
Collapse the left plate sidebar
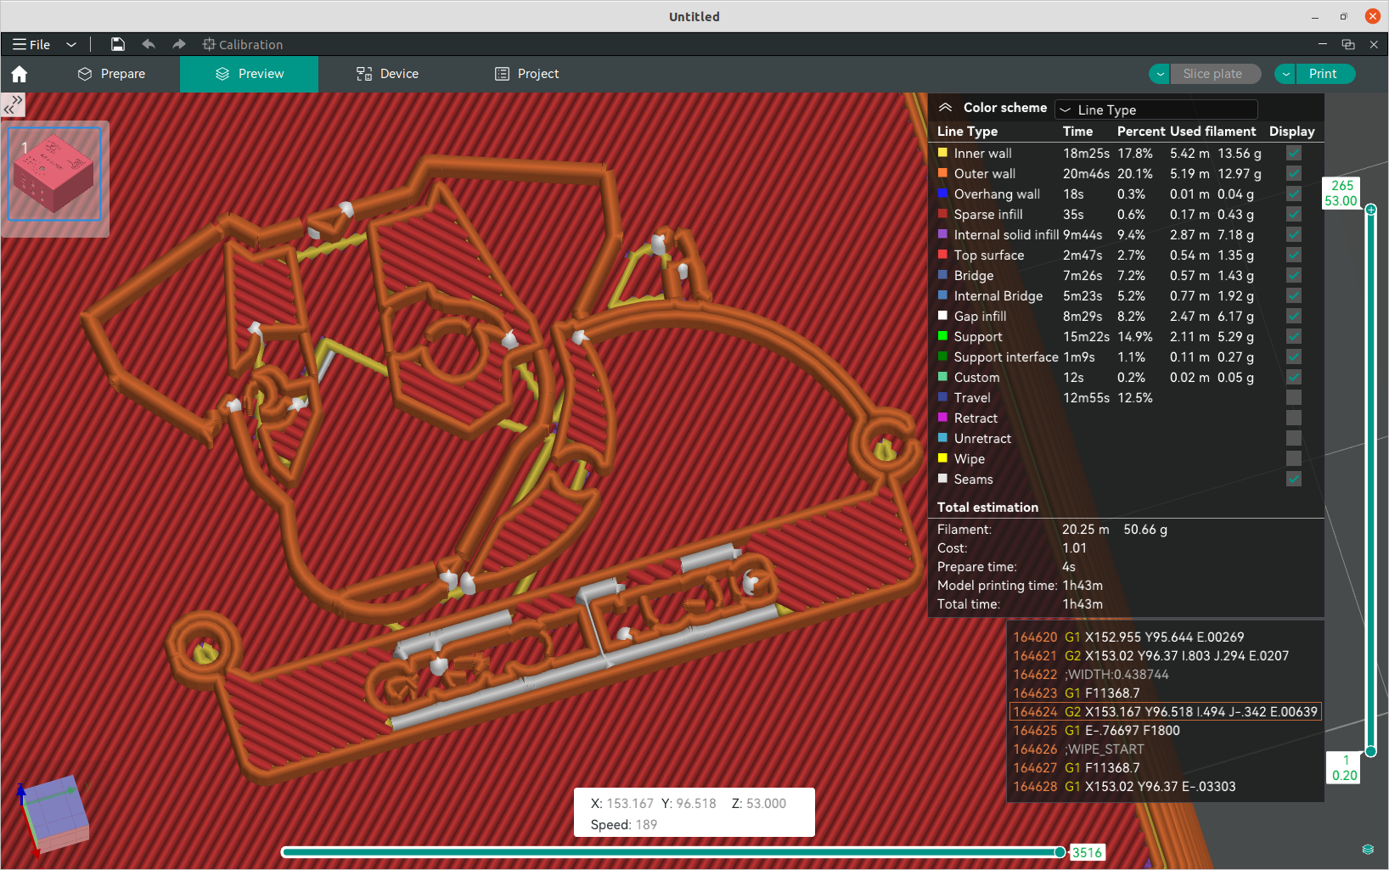coord(13,104)
